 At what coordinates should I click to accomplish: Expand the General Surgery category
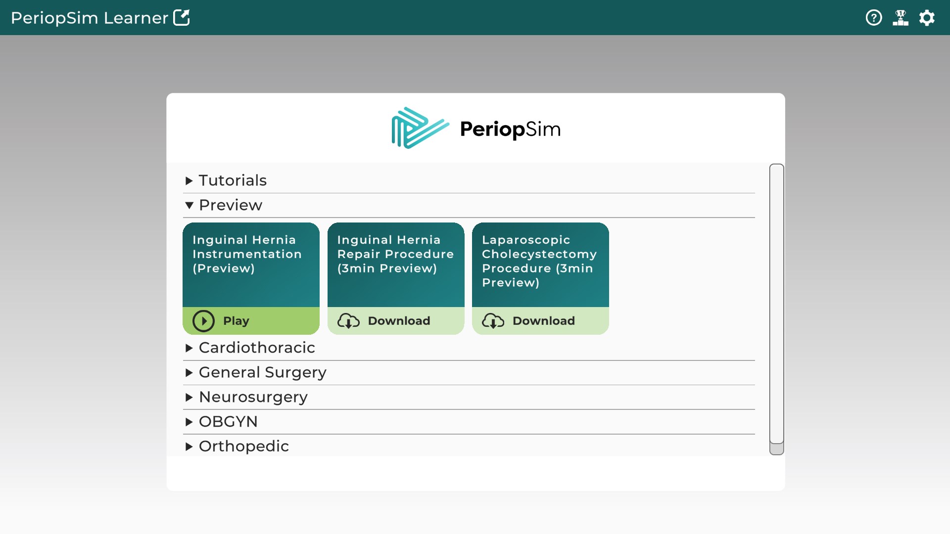262,372
